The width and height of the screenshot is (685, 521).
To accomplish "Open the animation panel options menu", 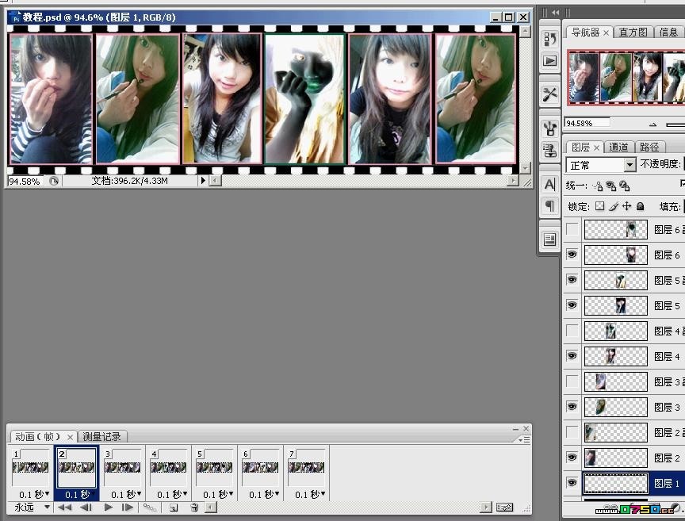I will (524, 439).
